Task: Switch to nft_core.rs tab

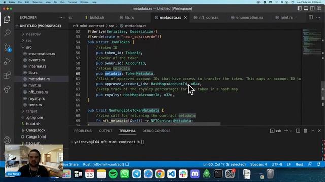Action: 206,18
